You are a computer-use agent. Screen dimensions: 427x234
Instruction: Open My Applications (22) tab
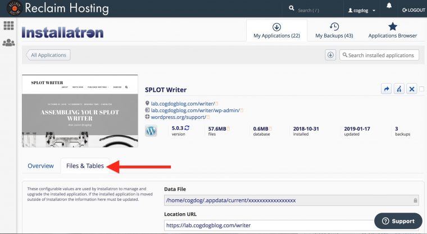click(276, 30)
